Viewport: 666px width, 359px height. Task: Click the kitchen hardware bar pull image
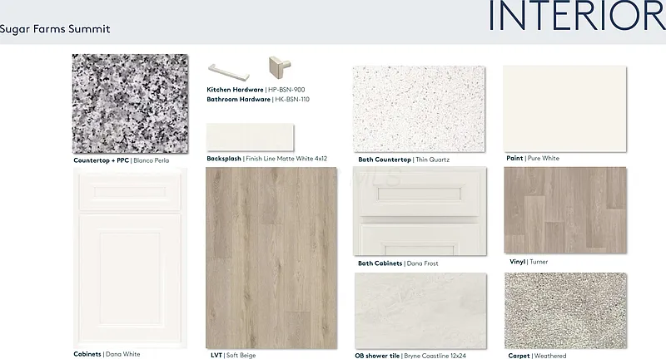[x=228, y=72]
